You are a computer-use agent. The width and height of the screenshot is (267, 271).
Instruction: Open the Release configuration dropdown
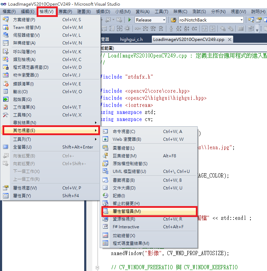pyautogui.click(x=164, y=20)
